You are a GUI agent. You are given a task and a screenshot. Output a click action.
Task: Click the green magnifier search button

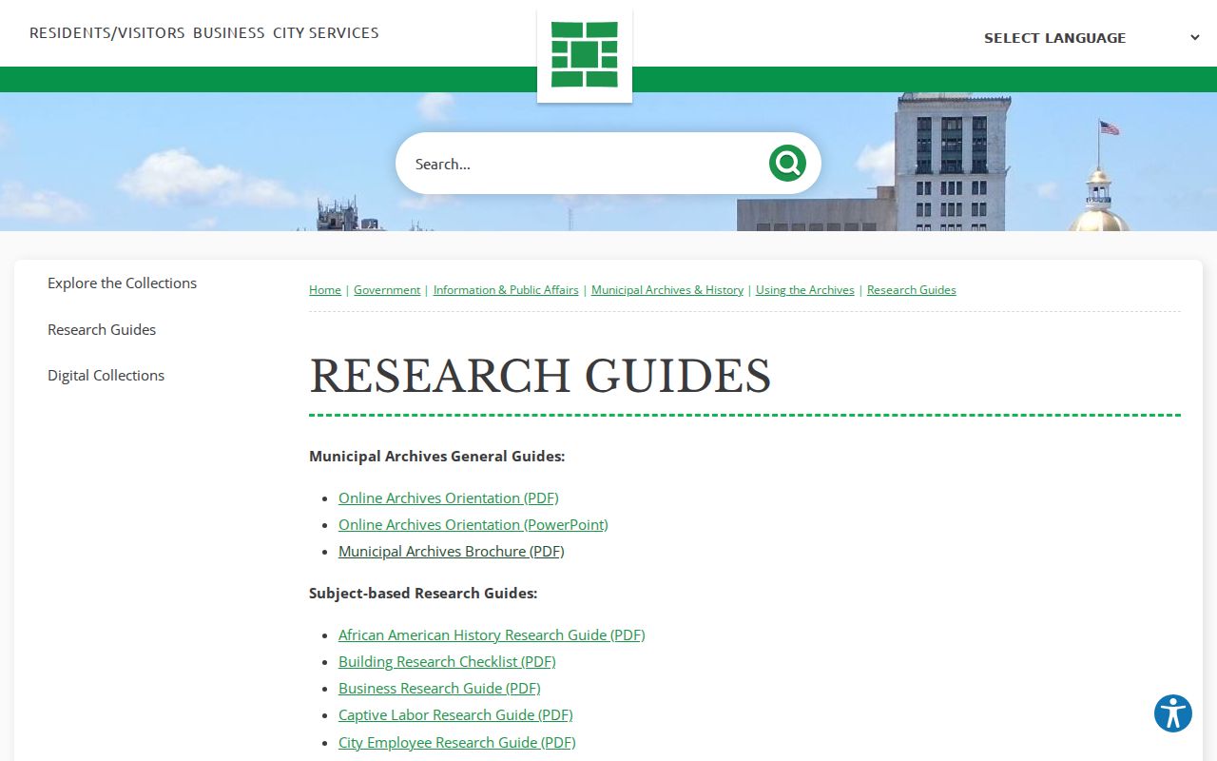coord(787,164)
